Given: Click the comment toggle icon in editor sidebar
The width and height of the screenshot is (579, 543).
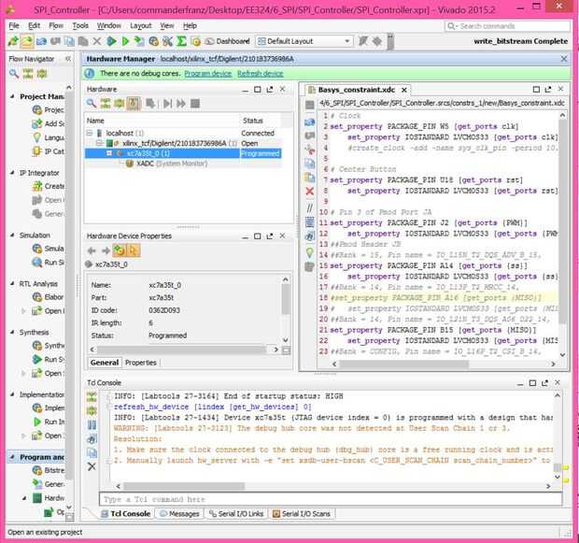Looking at the screenshot, I should (x=310, y=207).
